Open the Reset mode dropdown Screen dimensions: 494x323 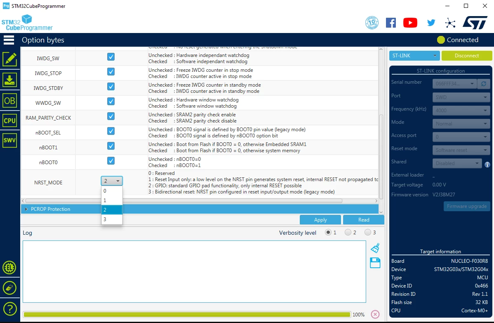(x=461, y=150)
